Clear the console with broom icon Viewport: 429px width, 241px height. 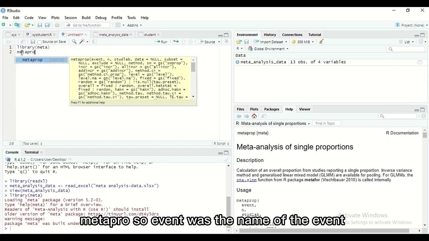click(227, 160)
